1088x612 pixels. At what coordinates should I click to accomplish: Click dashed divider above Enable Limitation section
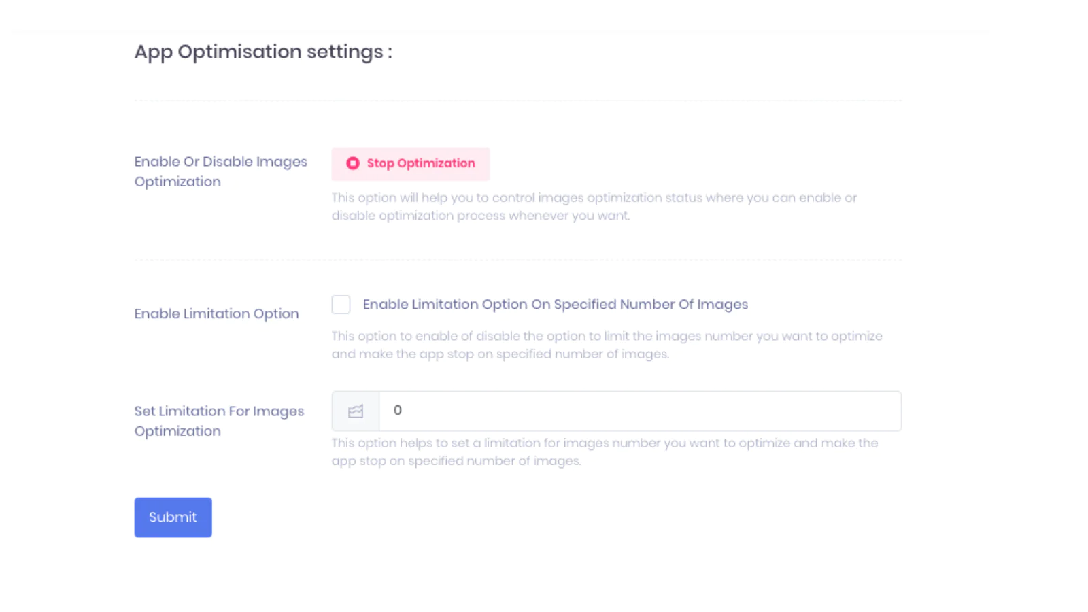(517, 260)
